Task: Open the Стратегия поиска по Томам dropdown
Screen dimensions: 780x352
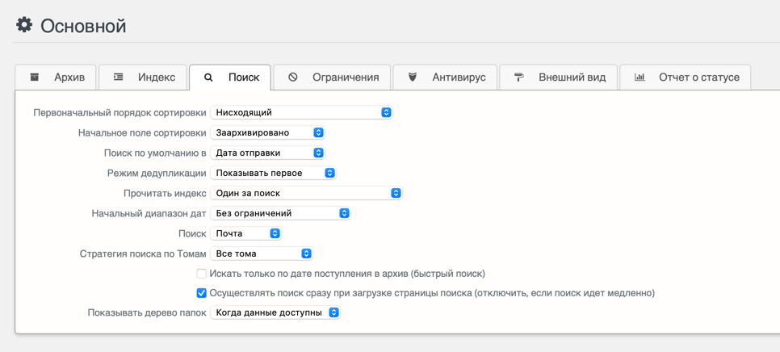Action: [x=262, y=254]
